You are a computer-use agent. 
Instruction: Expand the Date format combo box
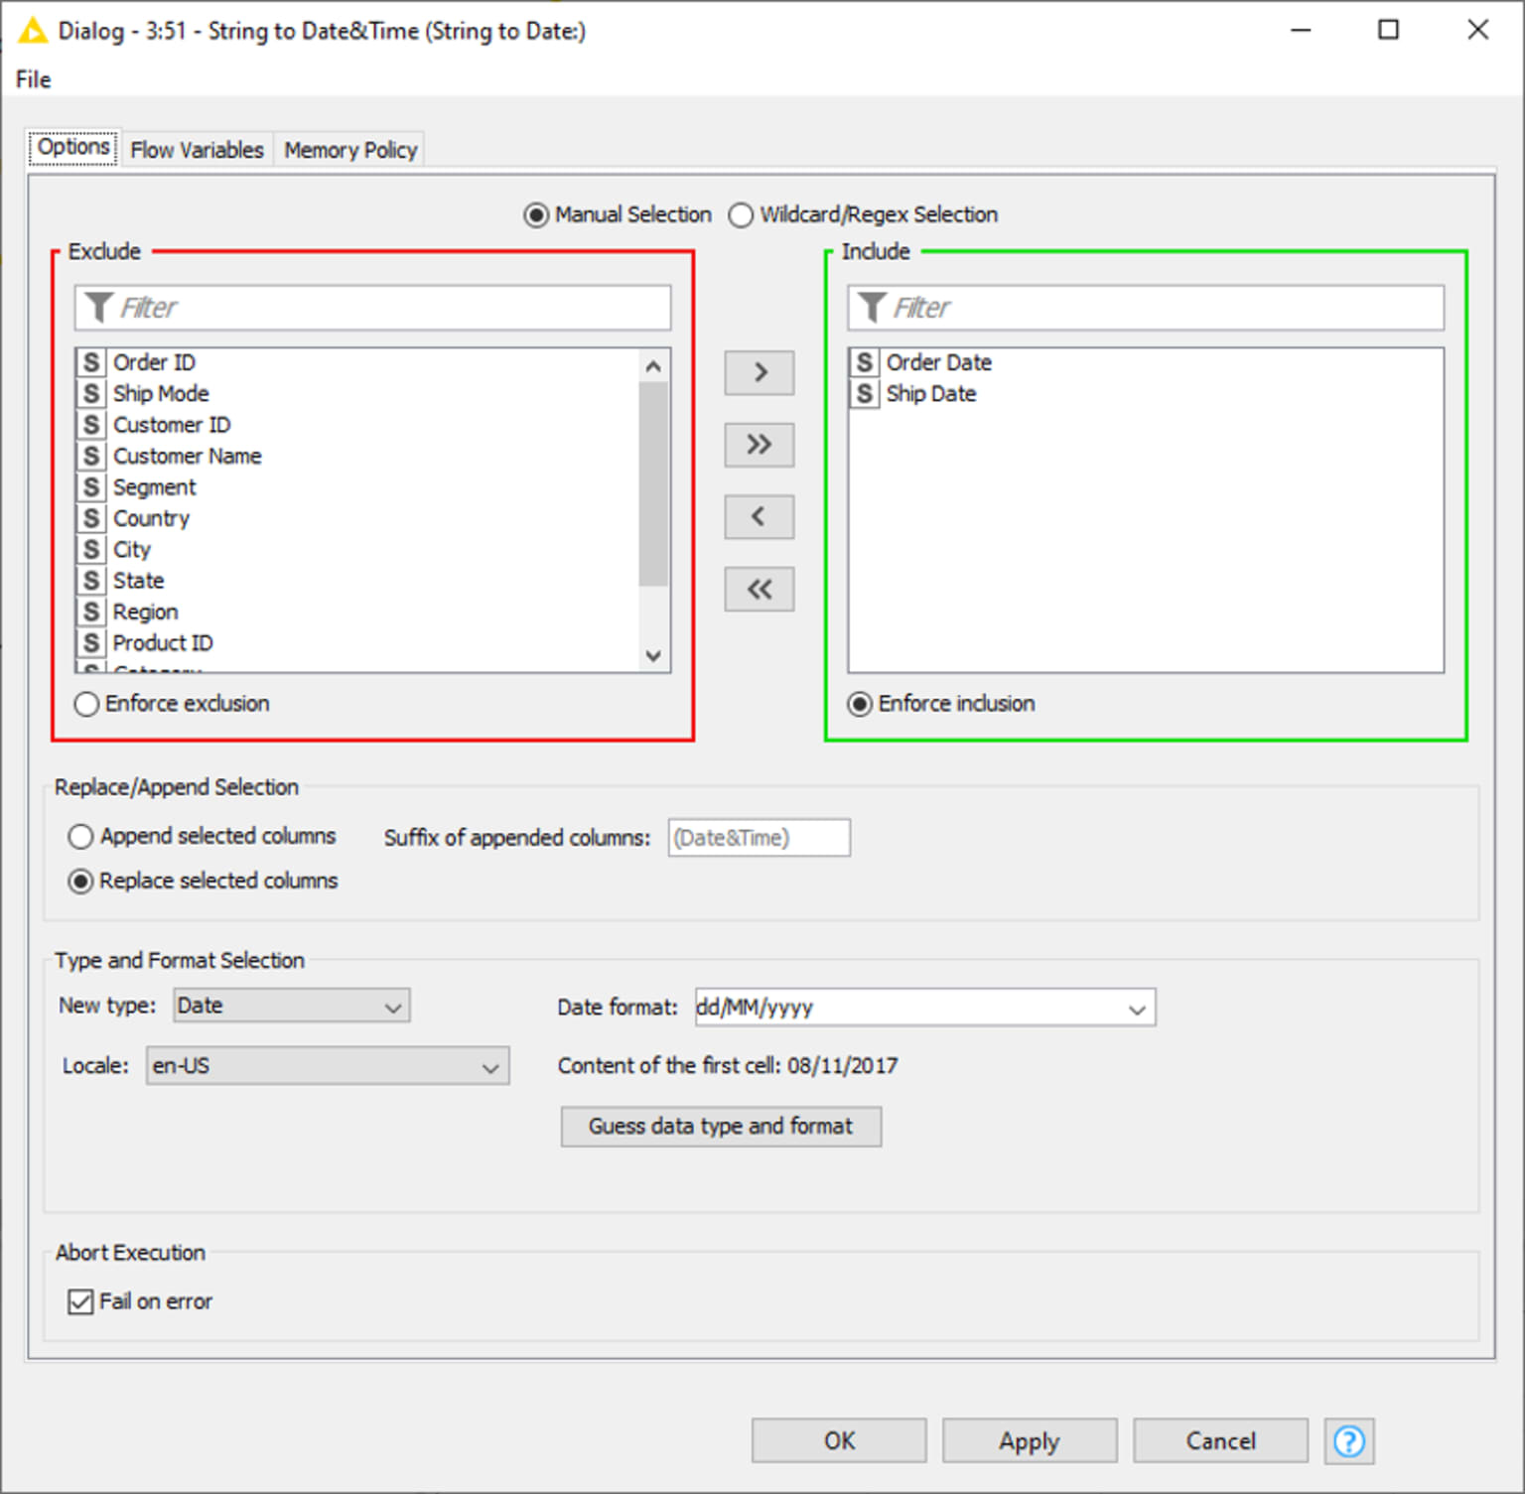(x=1137, y=1008)
